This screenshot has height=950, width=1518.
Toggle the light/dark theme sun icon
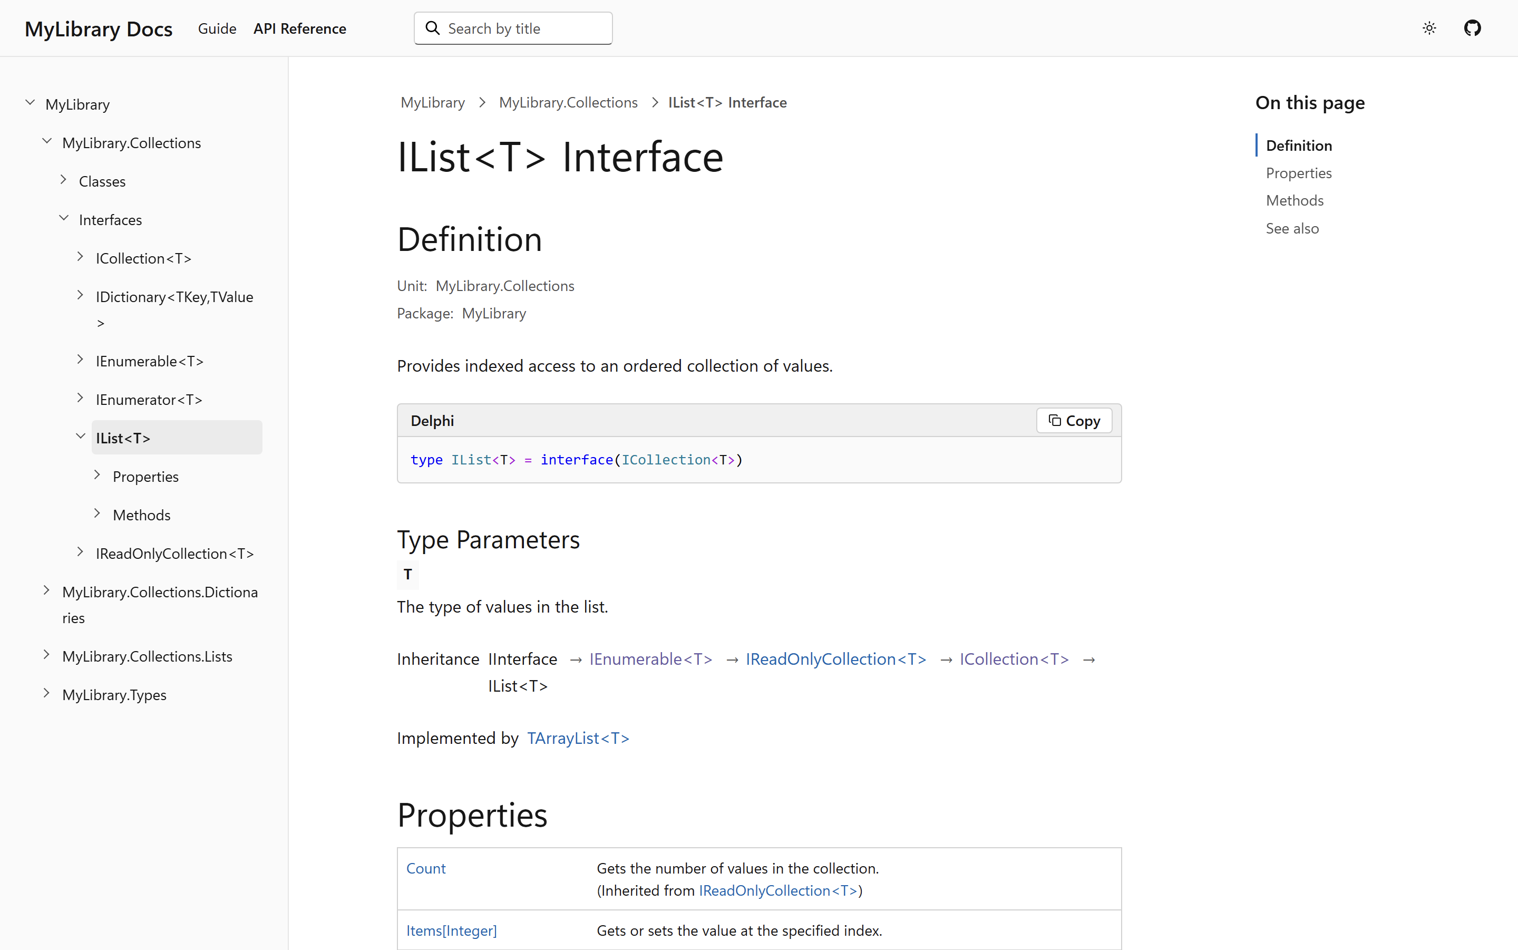coord(1429,28)
